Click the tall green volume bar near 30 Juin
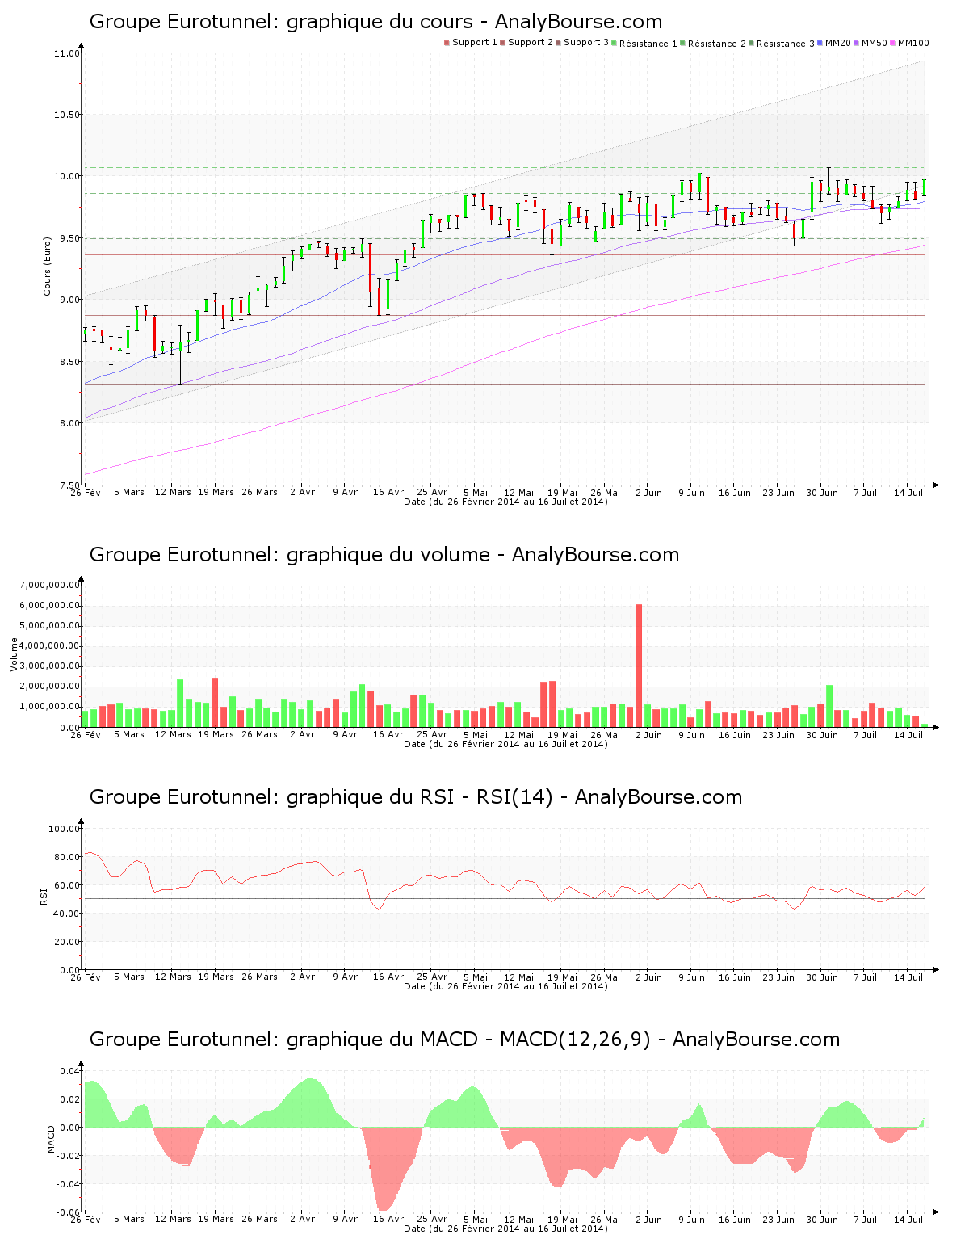Screen dimensions: 969x1252 tap(829, 706)
